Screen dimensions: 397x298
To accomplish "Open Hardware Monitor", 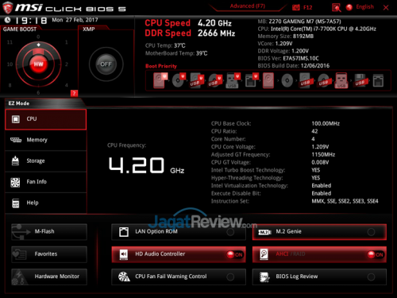I will pyautogui.click(x=49, y=277).
